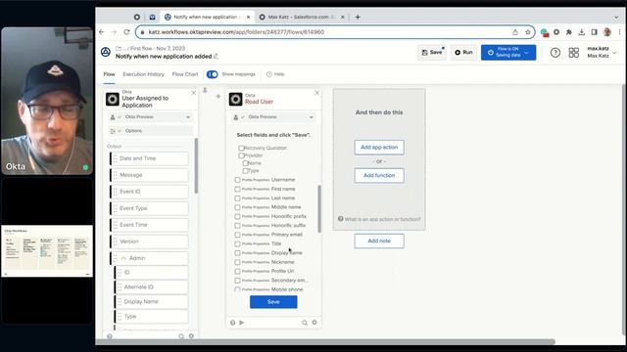Check the First name checkbox
Viewport: 627px width, 352px height.
pos(237,189)
